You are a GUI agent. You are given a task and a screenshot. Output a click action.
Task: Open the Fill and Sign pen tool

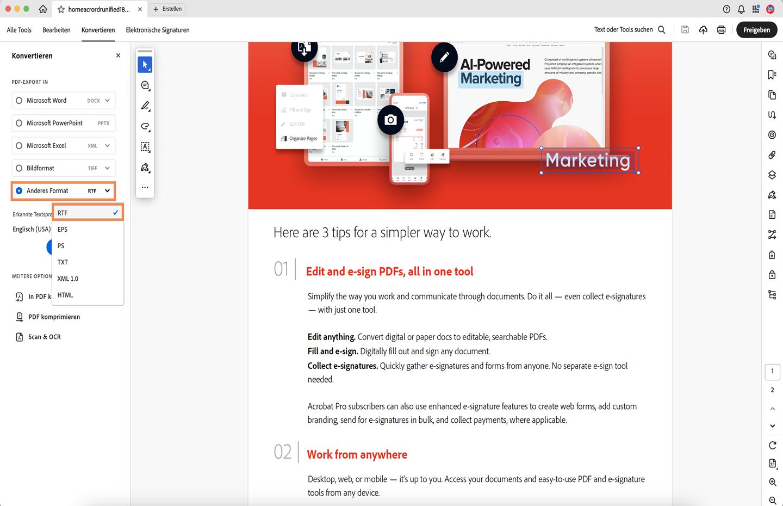click(x=145, y=168)
